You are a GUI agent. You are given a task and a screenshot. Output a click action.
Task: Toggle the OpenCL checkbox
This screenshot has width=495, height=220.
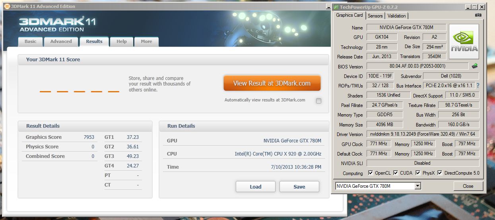coord(371,173)
